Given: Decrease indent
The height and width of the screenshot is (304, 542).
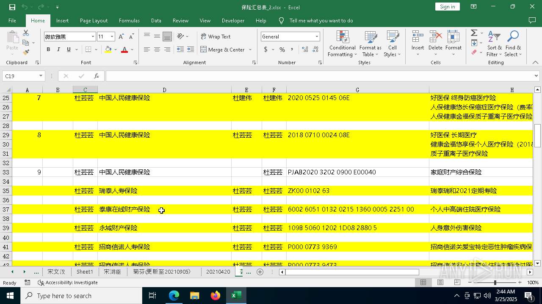Looking at the screenshot, I should 180,49.
